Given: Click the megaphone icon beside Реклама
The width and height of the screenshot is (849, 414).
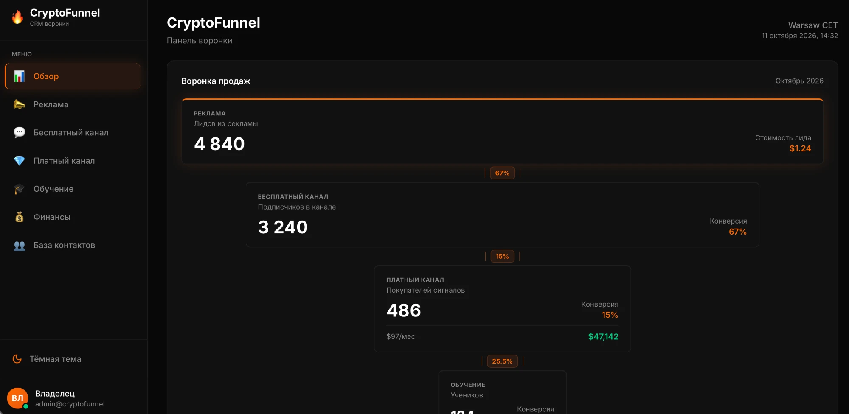Looking at the screenshot, I should (19, 104).
